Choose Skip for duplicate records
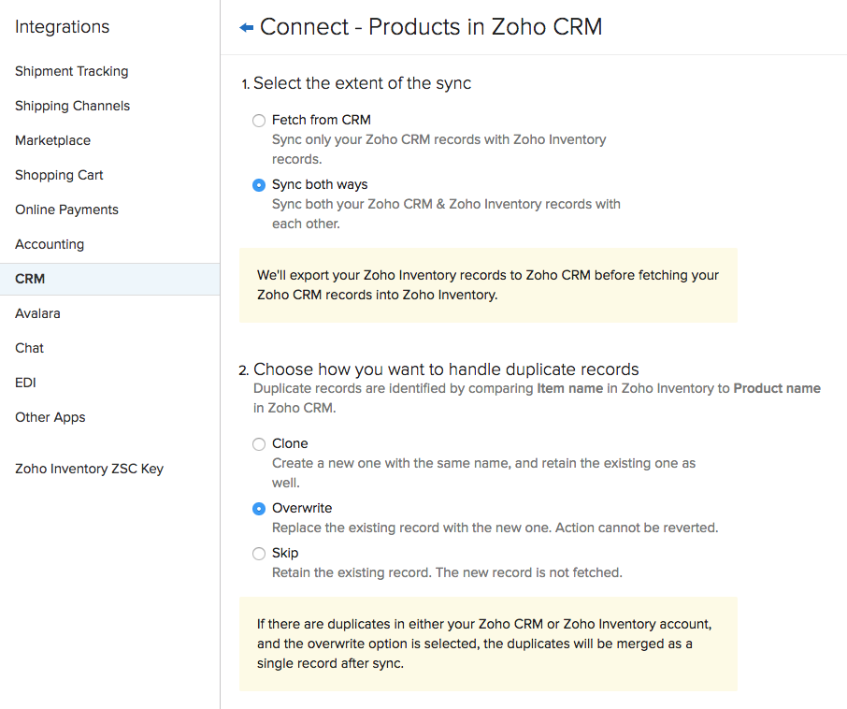Image resolution: width=847 pixels, height=709 pixels. pos(259,553)
